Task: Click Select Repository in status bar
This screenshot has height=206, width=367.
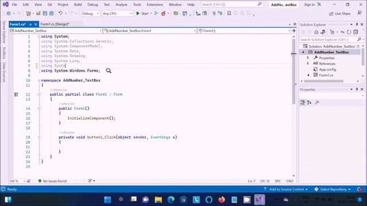Action: 333,189
